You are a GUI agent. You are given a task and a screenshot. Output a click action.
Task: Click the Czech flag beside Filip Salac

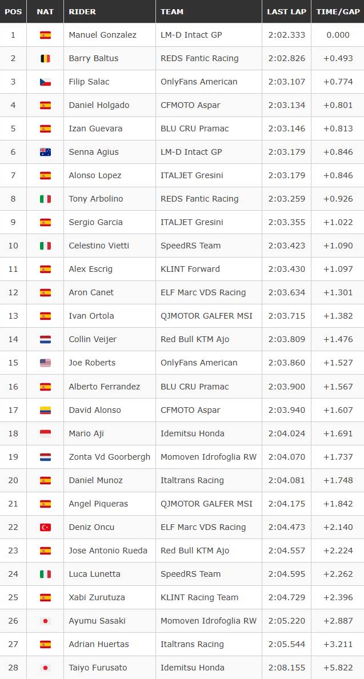[45, 82]
